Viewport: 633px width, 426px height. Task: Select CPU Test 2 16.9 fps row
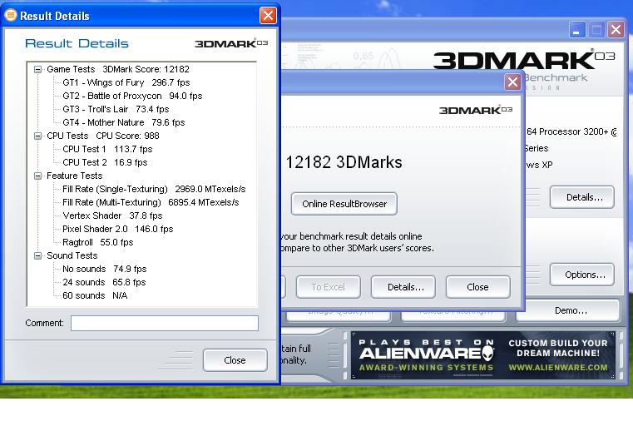click(105, 163)
